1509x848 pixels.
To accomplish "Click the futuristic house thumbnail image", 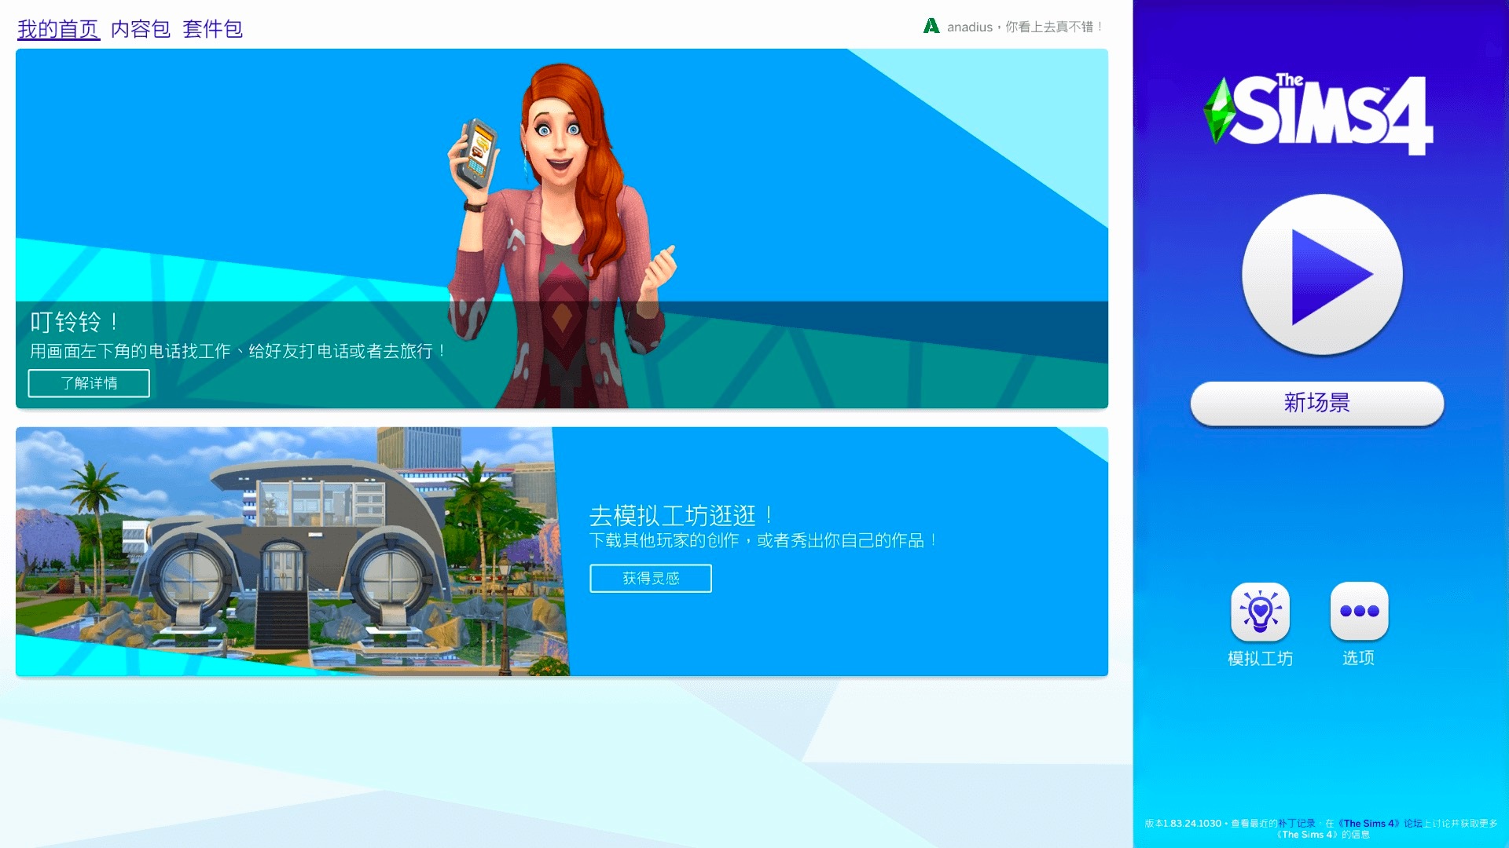I will (287, 550).
